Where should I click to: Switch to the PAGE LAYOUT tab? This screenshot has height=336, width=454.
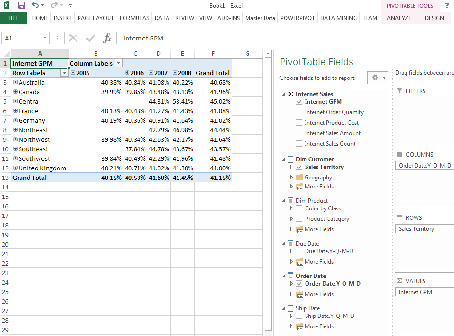[x=96, y=18]
